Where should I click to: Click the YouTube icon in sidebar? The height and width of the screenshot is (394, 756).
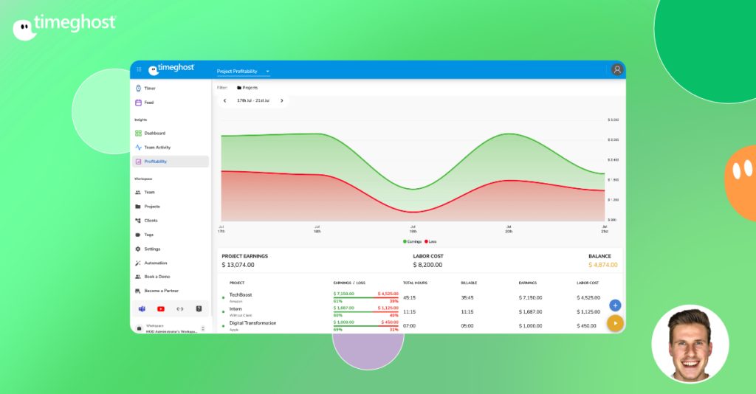coord(161,308)
